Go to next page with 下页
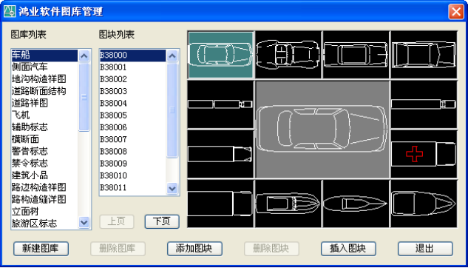Screen dimensions: 468x268 (x=162, y=221)
